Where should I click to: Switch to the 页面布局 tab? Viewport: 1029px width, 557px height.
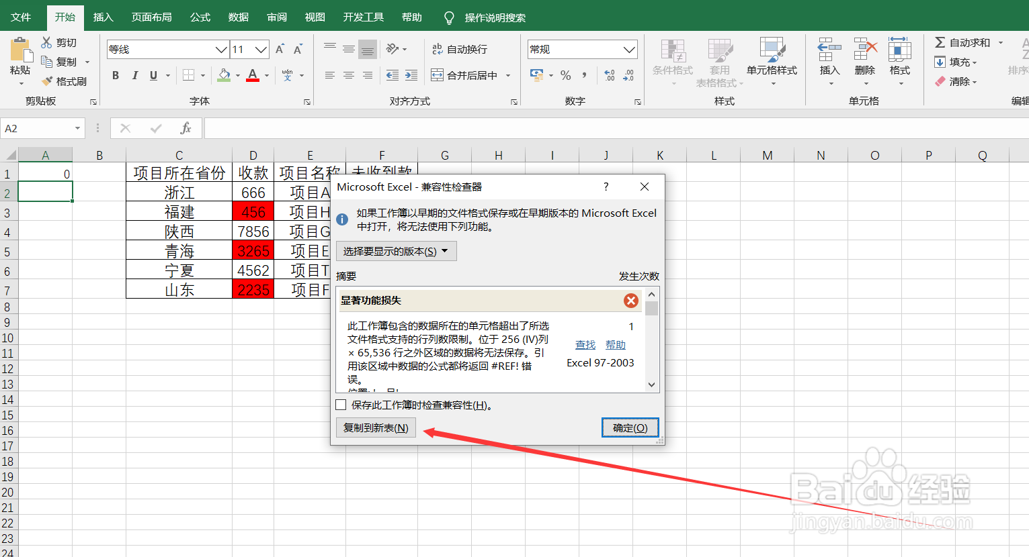click(x=151, y=17)
